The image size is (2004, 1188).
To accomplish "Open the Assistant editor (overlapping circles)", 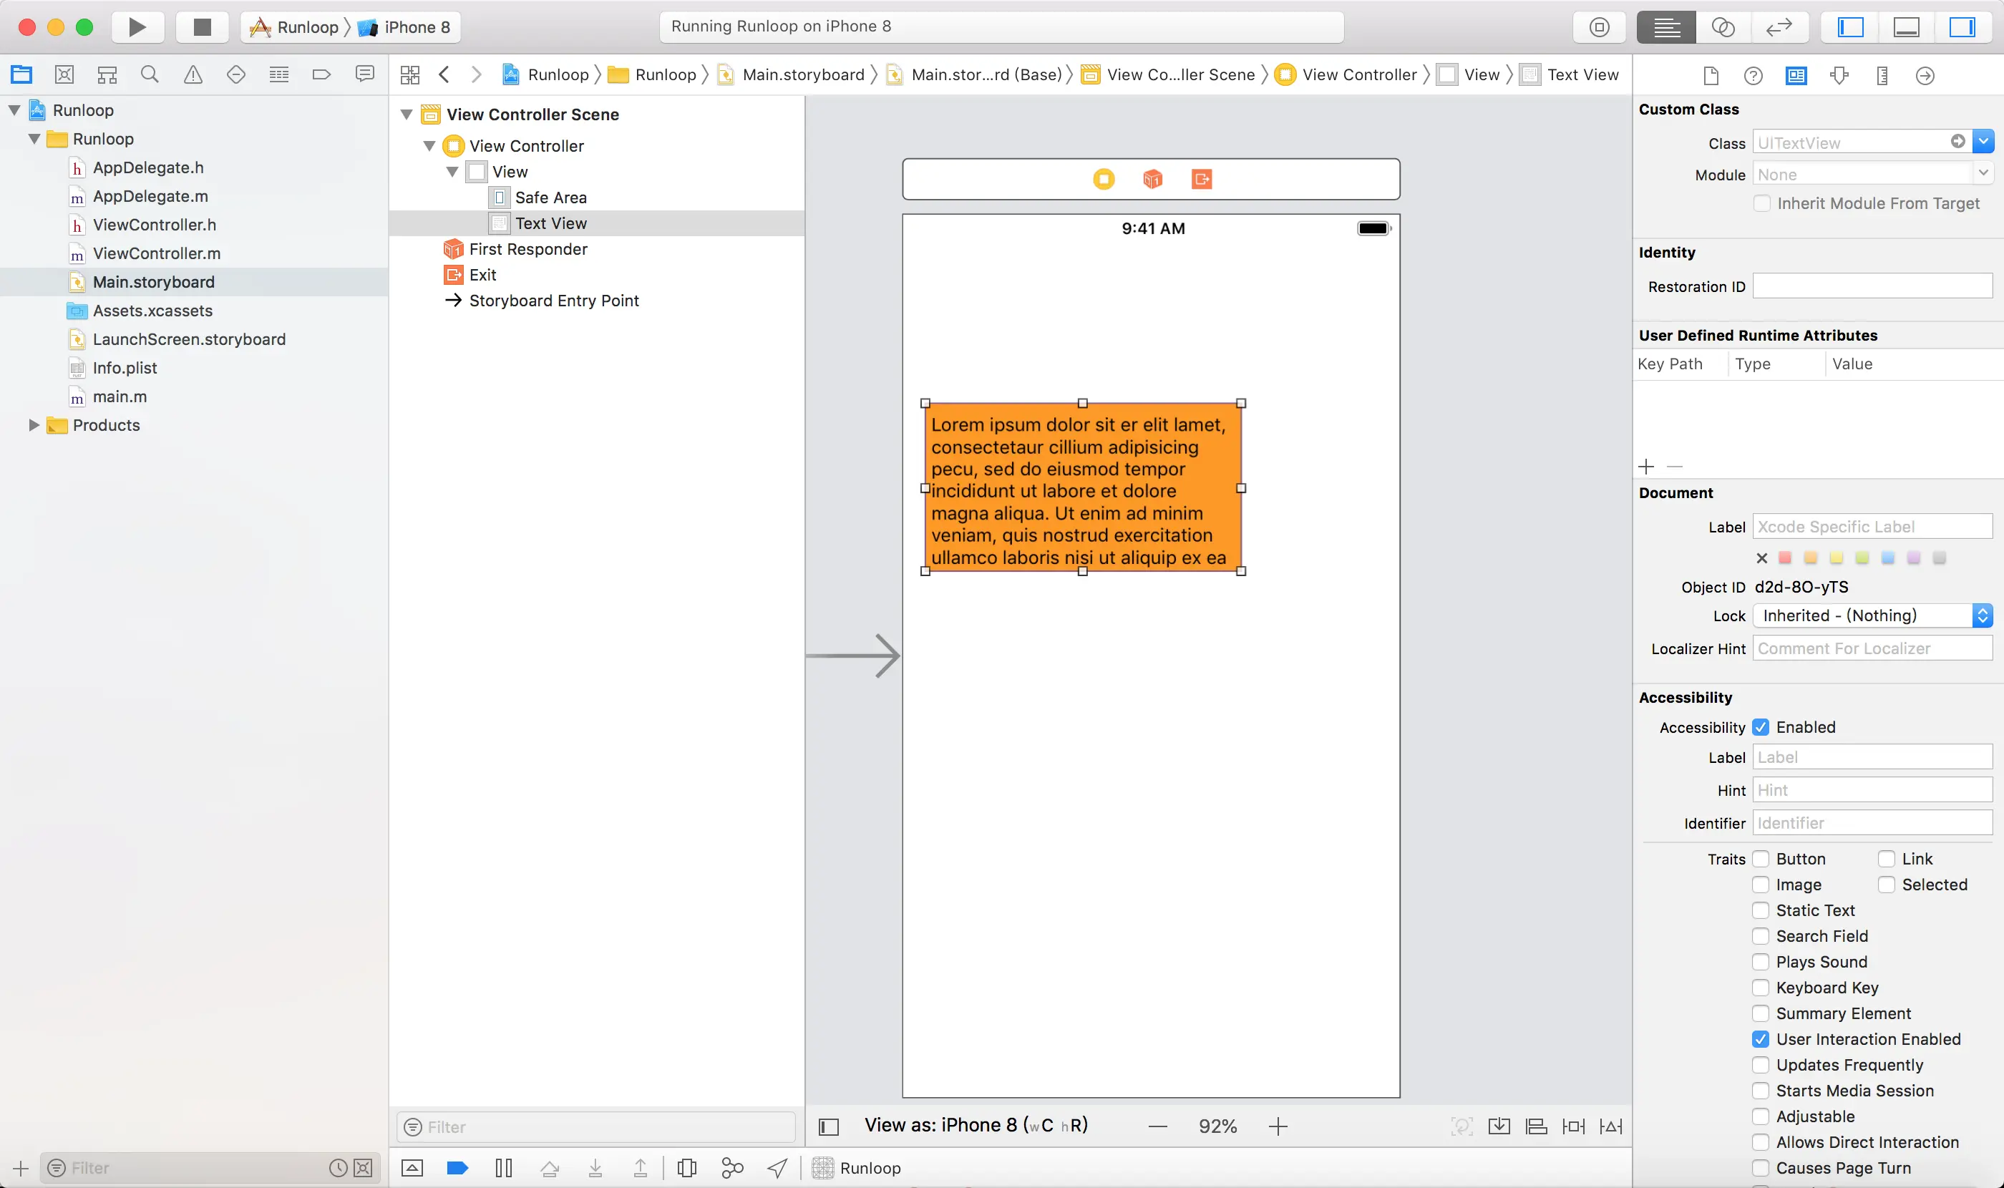I will coord(1722,27).
